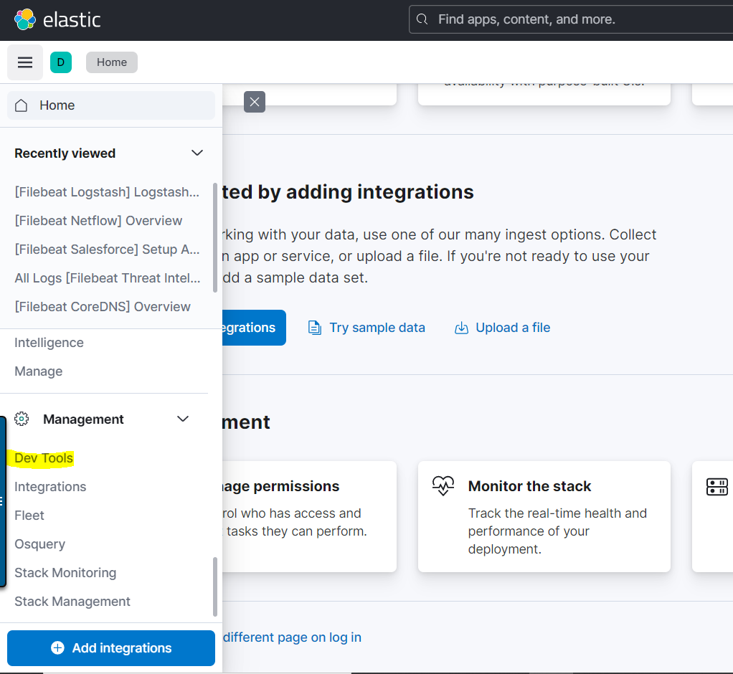Select the "D" space avatar

61,62
